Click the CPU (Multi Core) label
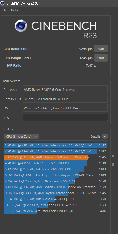 [16, 49]
